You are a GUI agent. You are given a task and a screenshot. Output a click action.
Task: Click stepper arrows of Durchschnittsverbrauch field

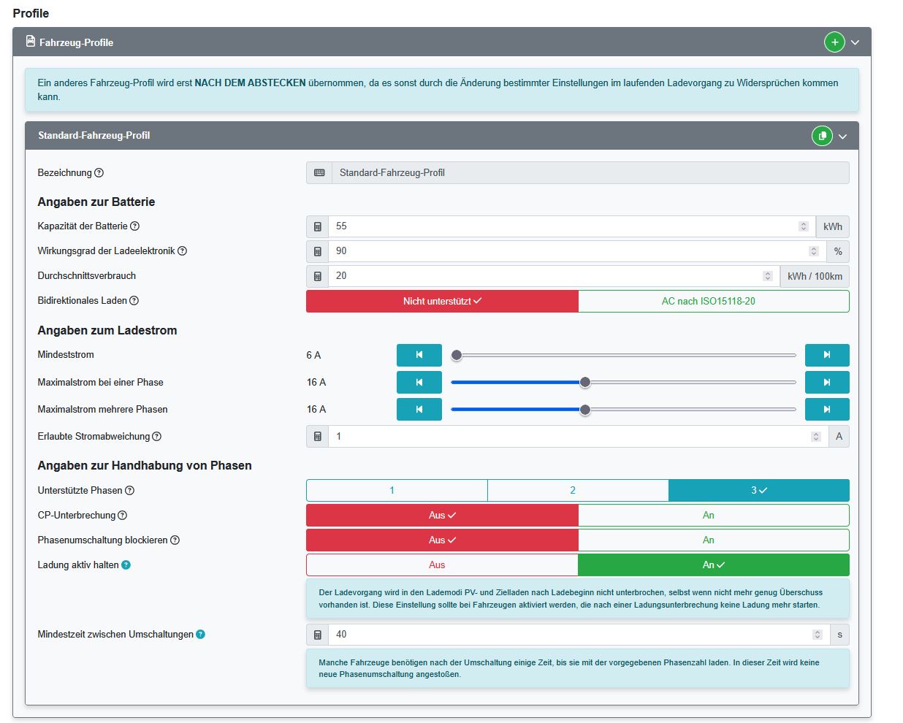[767, 276]
